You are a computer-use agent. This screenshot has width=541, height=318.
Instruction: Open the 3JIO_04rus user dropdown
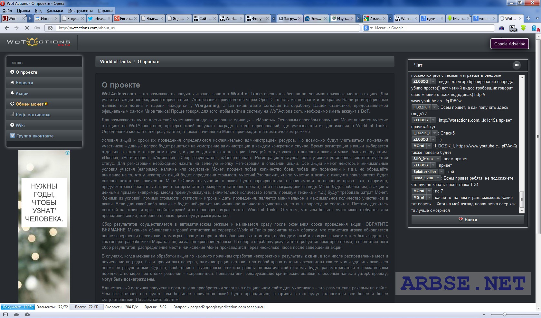pyautogui.click(x=438, y=159)
